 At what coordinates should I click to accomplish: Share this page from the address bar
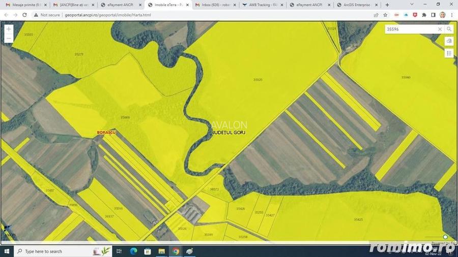(376, 15)
